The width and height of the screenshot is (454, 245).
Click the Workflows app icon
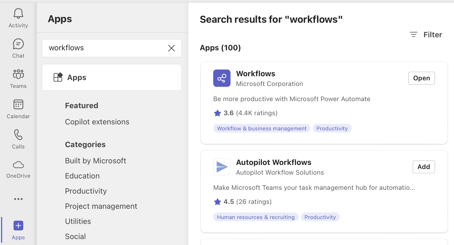click(x=222, y=78)
